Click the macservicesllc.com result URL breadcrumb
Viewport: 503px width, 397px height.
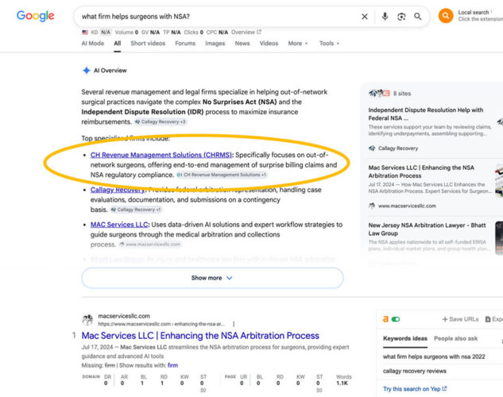click(x=161, y=324)
